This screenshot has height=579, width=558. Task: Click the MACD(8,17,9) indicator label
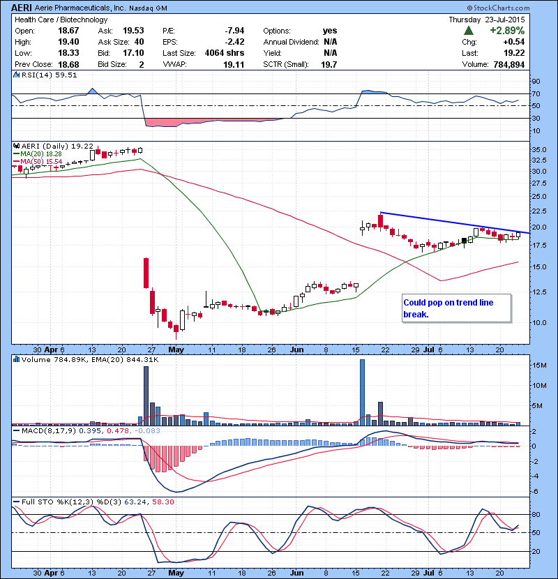pos(50,430)
